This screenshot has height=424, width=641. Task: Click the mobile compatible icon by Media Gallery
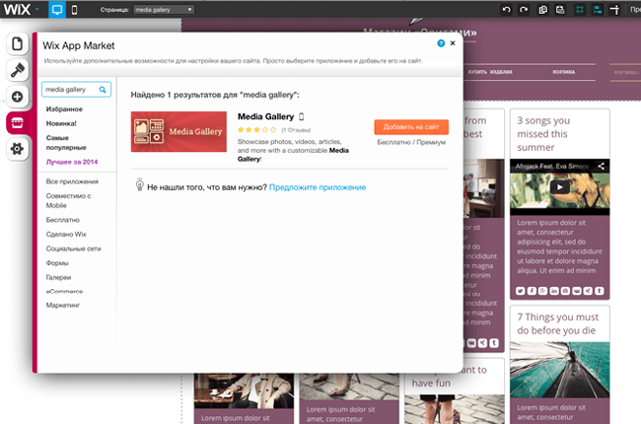[302, 117]
